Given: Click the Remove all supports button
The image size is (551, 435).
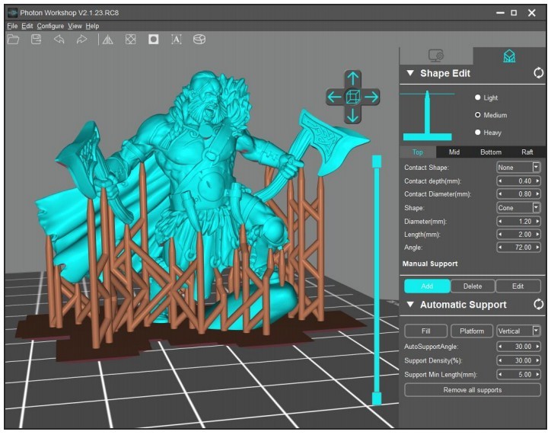Looking at the screenshot, I should pos(472,390).
